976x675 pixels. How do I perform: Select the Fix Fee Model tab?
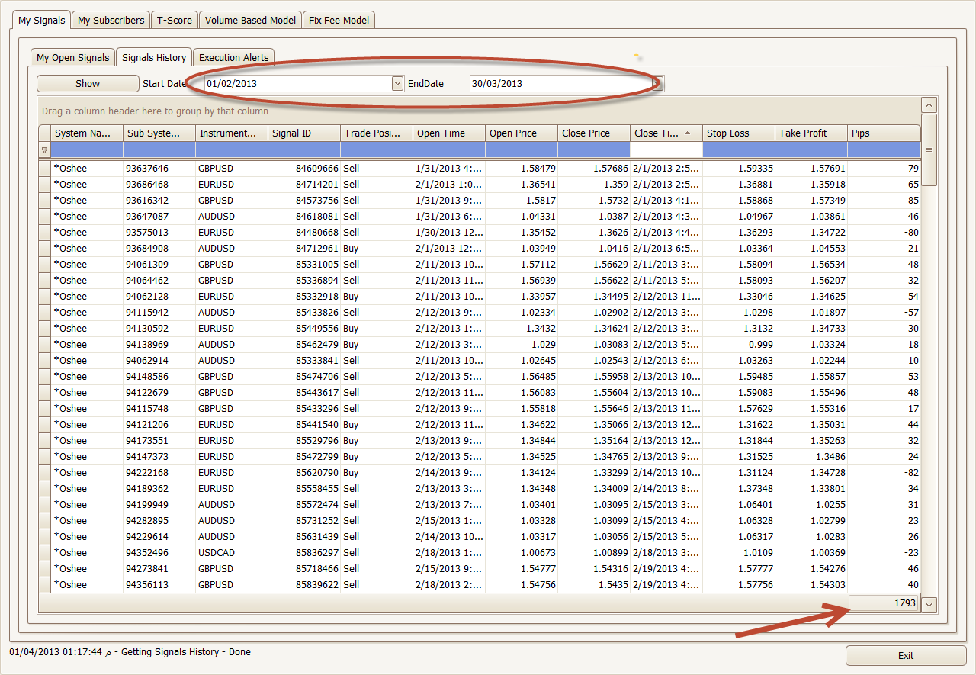[339, 21]
